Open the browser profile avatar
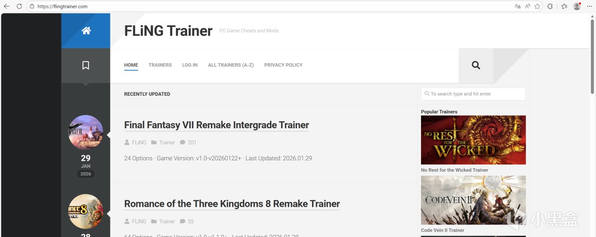Image resolution: width=596 pixels, height=237 pixels. [x=577, y=7]
